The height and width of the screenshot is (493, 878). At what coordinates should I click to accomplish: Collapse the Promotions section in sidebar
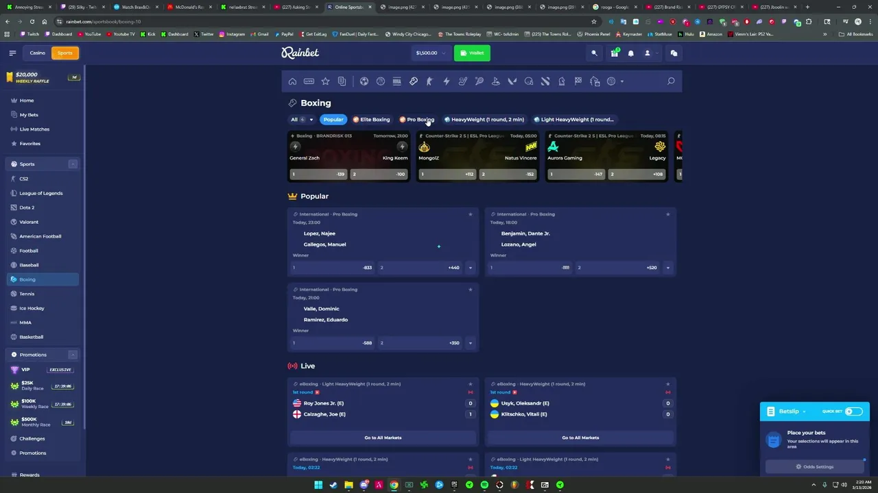pos(73,355)
